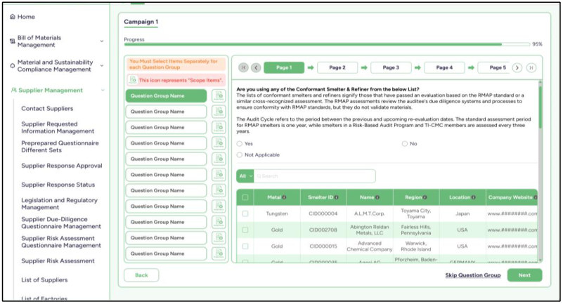The height and width of the screenshot is (304, 563).
Task: Open scope items icon of first question group
Action: click(219, 95)
